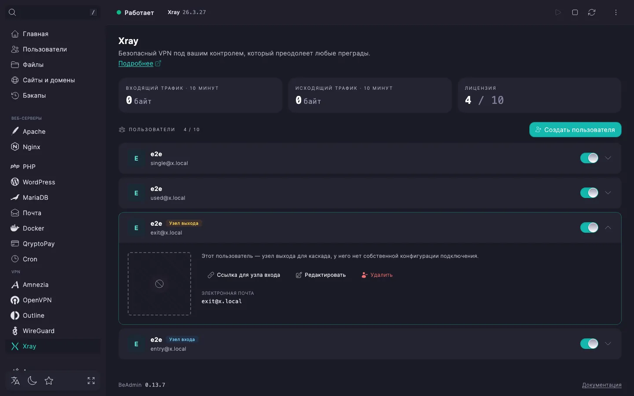Click Удалить for the exit user

(x=377, y=275)
